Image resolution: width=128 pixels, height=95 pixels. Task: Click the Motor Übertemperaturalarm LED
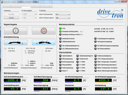[95, 71]
